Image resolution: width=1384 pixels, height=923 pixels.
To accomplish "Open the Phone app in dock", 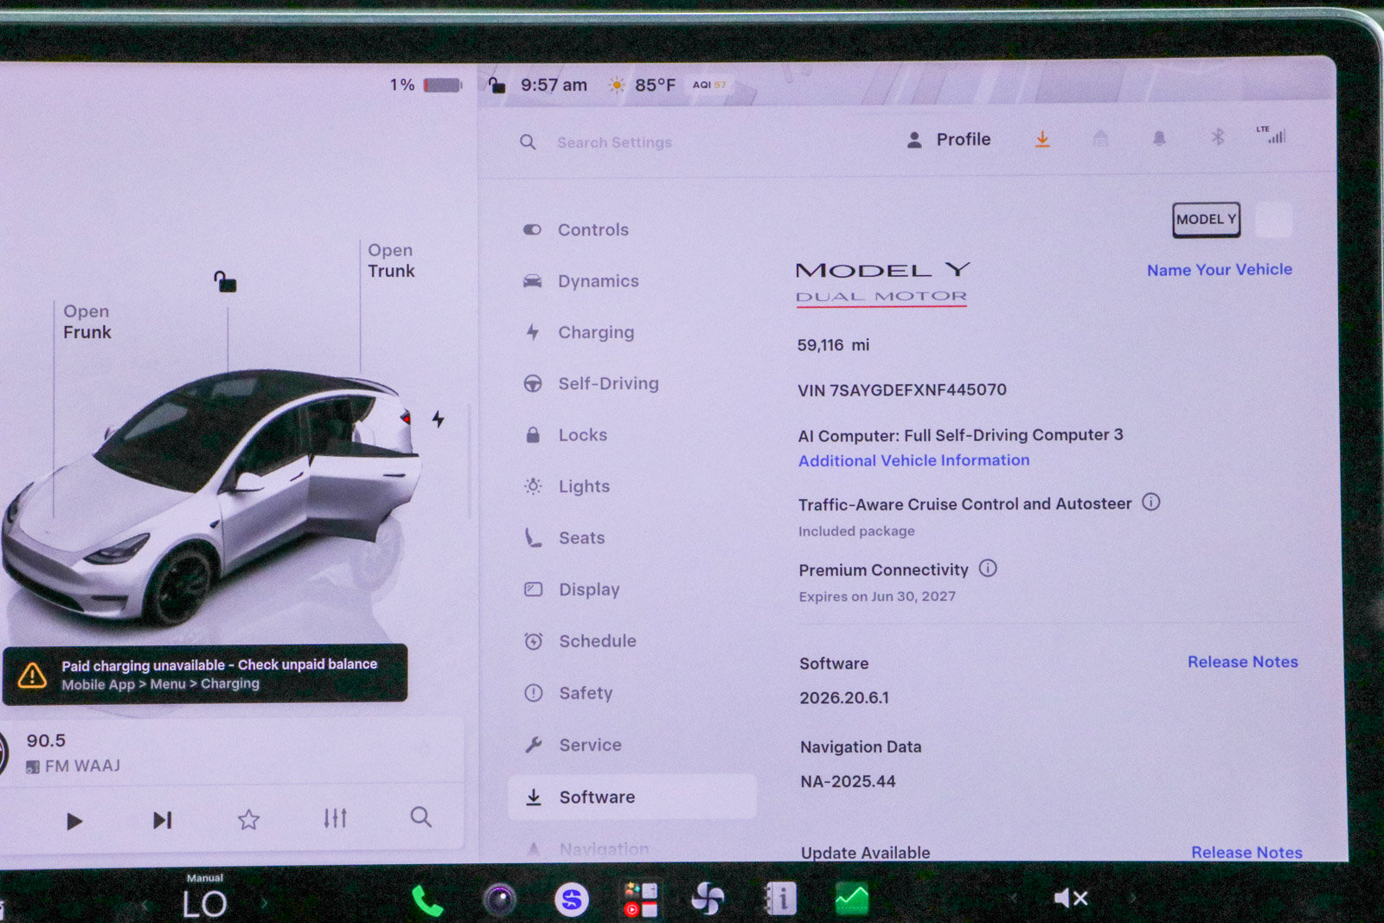I will [x=427, y=901].
